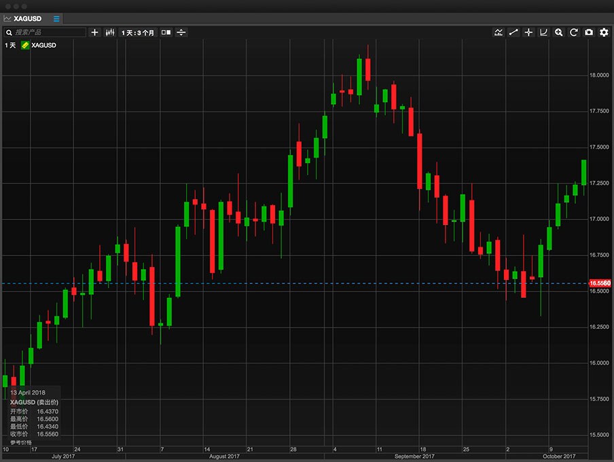
Task: Toggle the horizontal divider compare button
Action: click(181, 32)
